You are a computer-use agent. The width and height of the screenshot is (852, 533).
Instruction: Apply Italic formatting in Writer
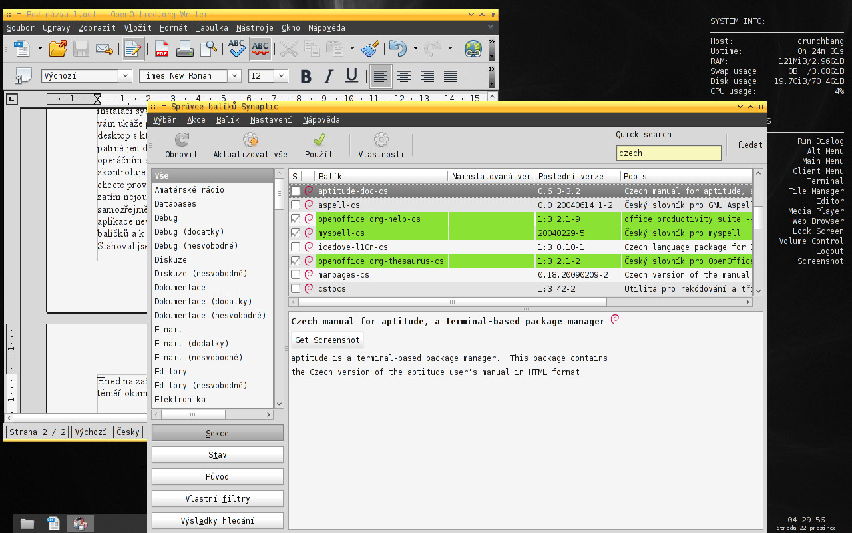pos(328,76)
